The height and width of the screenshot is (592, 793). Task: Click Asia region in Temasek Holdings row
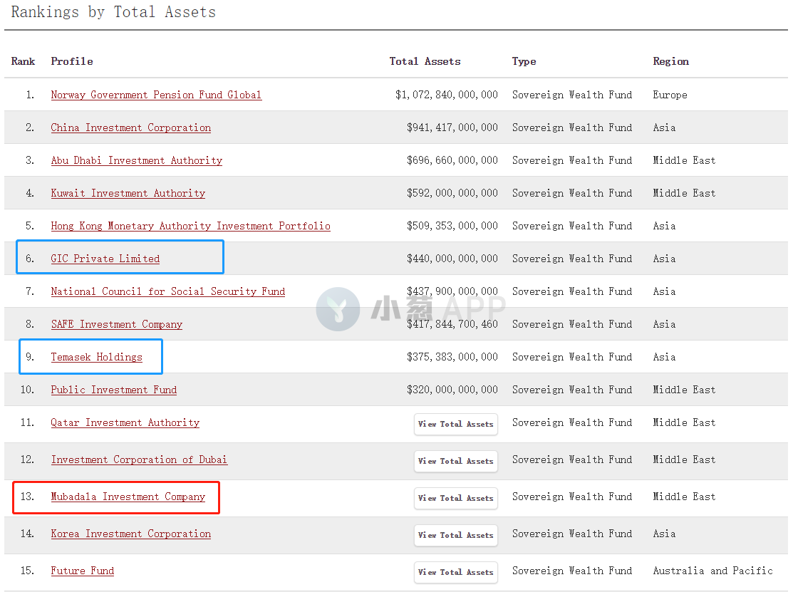(664, 358)
